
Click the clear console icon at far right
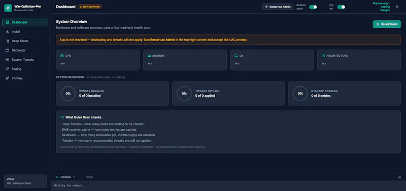coord(399,177)
